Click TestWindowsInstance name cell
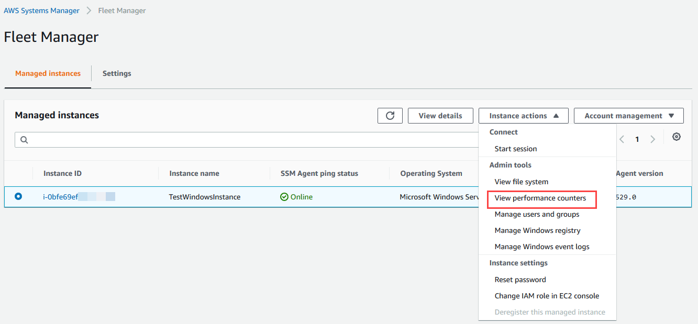The height and width of the screenshot is (324, 698). (x=205, y=197)
